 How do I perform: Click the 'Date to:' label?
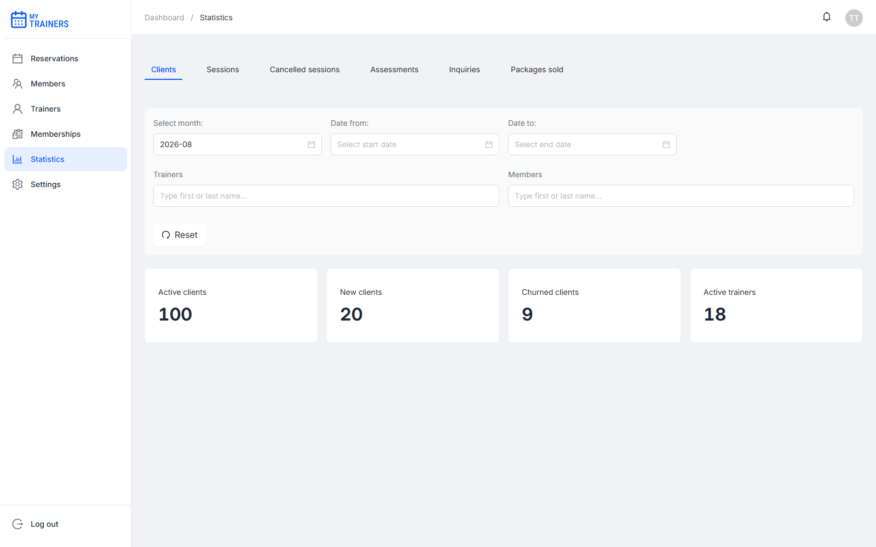tap(522, 123)
